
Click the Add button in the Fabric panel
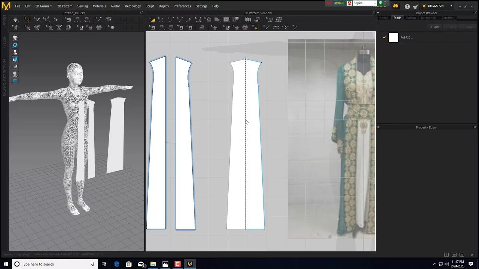point(434,27)
